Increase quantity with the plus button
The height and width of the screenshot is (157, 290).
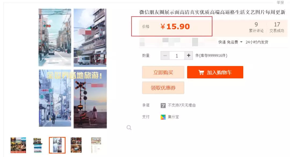(189, 56)
